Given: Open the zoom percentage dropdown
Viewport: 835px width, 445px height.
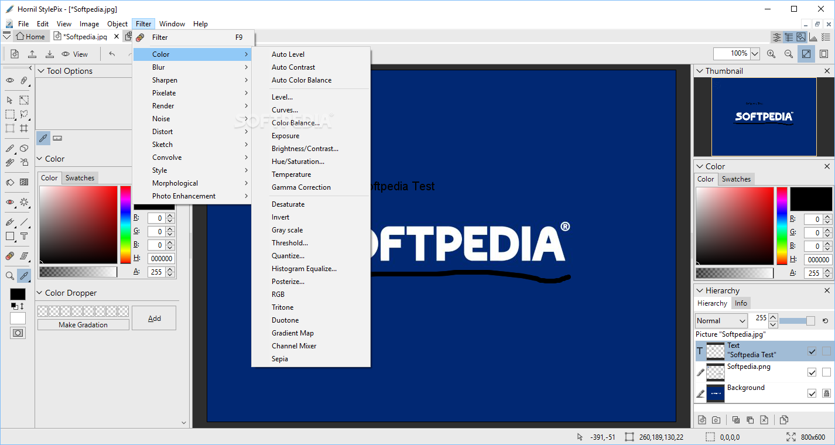Looking at the screenshot, I should [x=755, y=54].
